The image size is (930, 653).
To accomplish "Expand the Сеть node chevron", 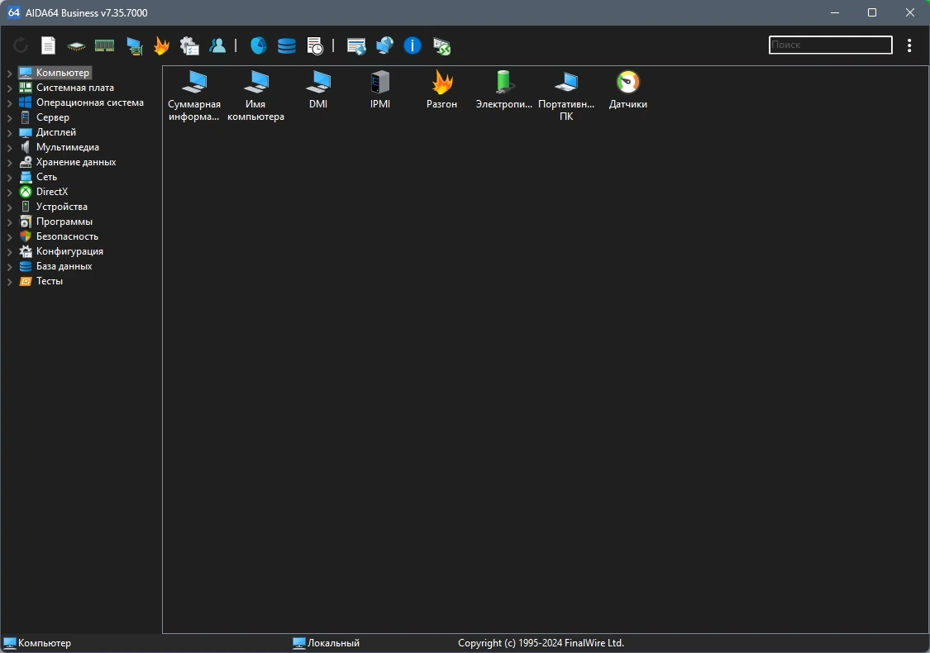I will pos(9,177).
